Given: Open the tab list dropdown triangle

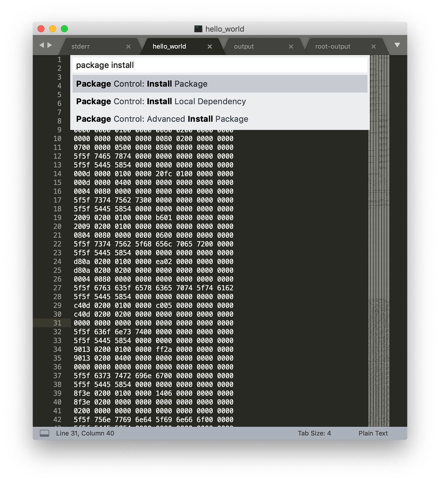Looking at the screenshot, I should pyautogui.click(x=397, y=45).
